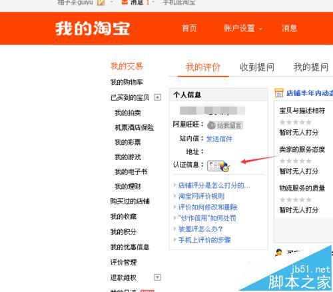
Task: Open 我的积分 in the sidebar
Action: pos(123,232)
